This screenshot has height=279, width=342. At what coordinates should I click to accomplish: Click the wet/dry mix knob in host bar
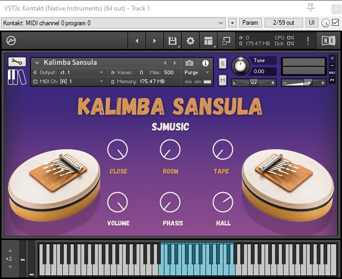click(326, 23)
